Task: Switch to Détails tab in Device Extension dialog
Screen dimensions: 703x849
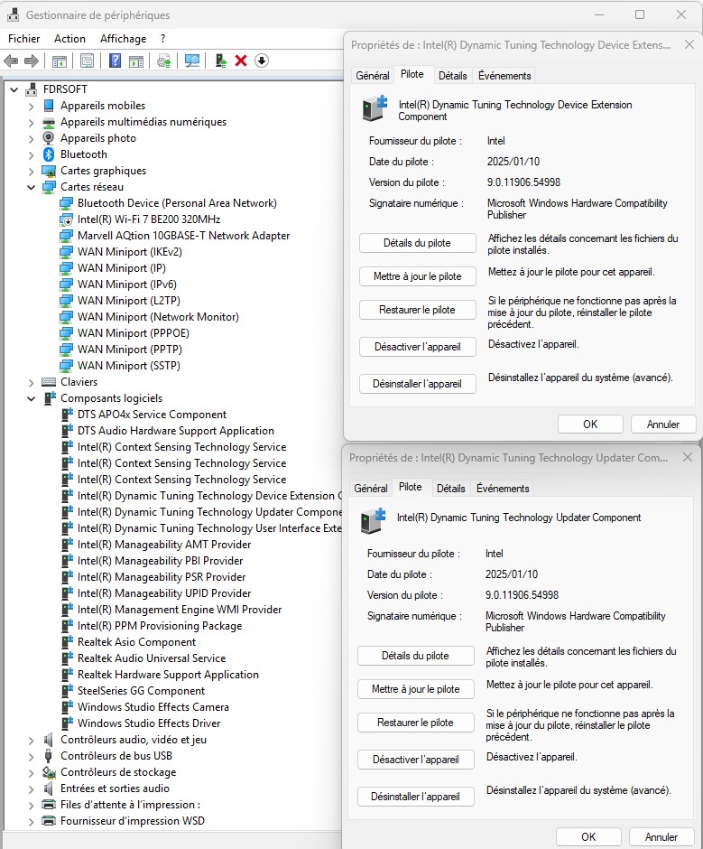Action: pos(452,76)
